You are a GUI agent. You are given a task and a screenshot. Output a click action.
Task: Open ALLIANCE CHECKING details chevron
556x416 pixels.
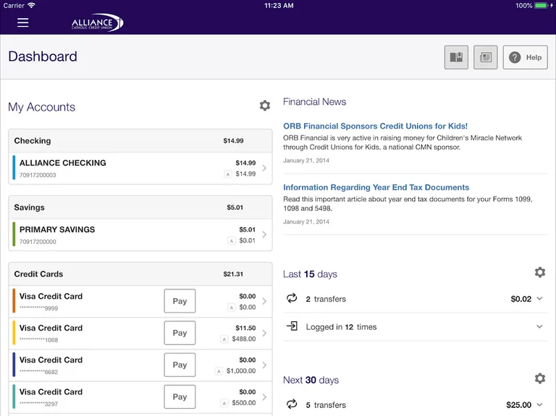pyautogui.click(x=264, y=168)
